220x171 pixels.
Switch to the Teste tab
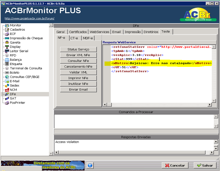click(x=166, y=31)
